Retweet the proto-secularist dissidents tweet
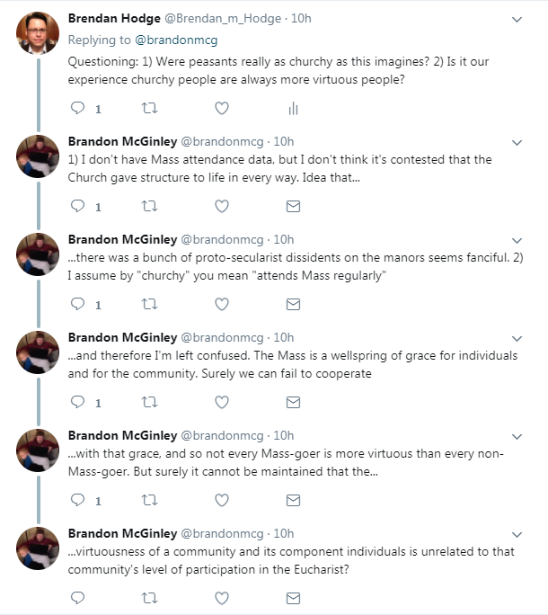This screenshot has height=615, width=548. click(x=150, y=304)
